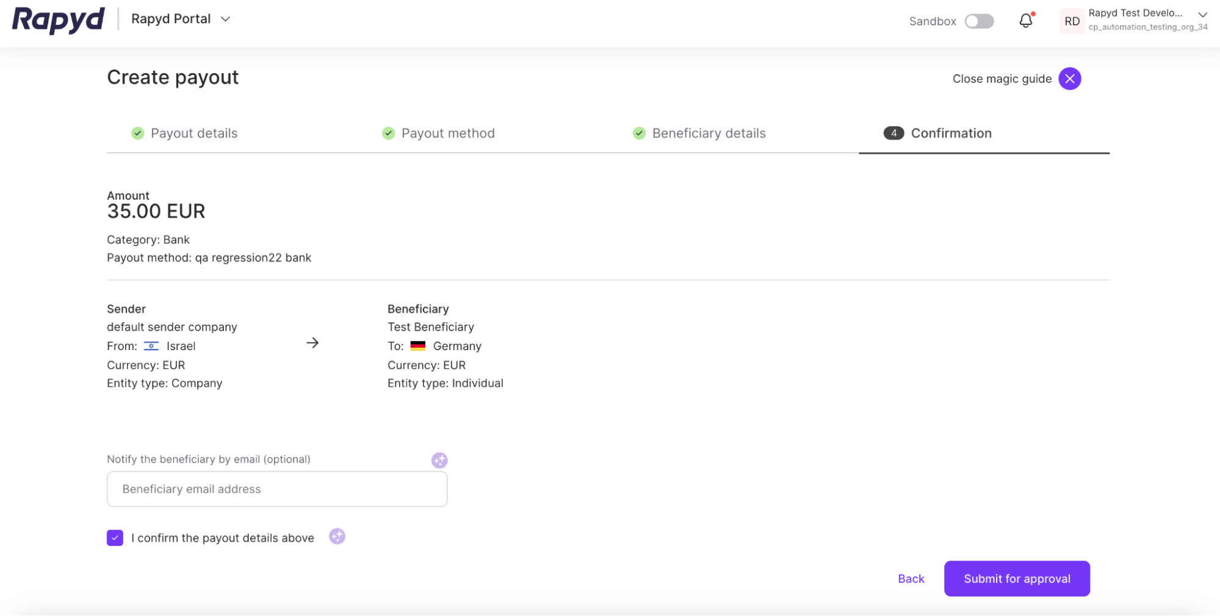Click the Submit for approval button
Image resolution: width=1220 pixels, height=616 pixels.
pyautogui.click(x=1016, y=578)
